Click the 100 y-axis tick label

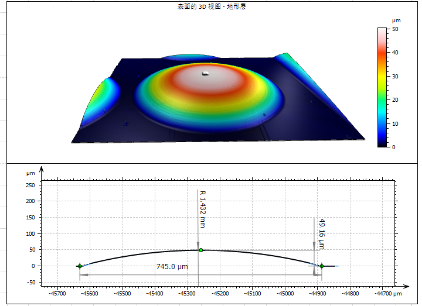tap(30, 233)
